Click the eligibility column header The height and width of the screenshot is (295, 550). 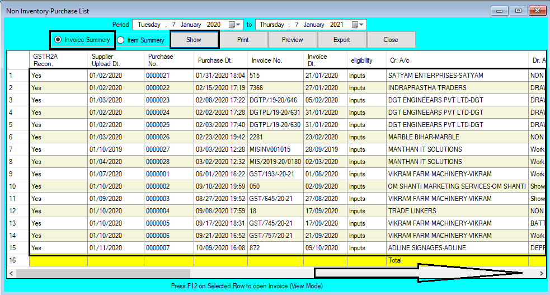(366, 60)
